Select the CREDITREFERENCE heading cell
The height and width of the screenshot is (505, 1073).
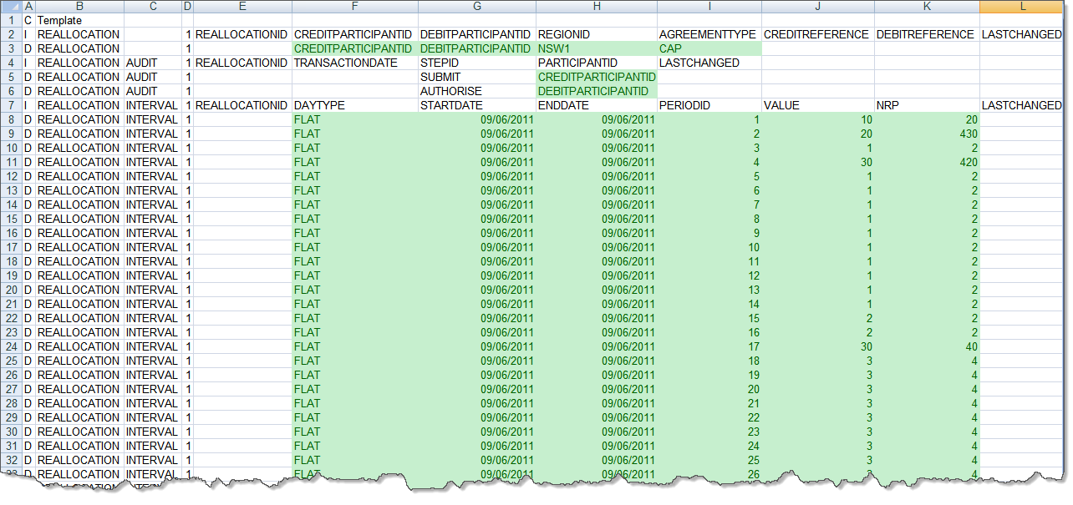click(817, 35)
